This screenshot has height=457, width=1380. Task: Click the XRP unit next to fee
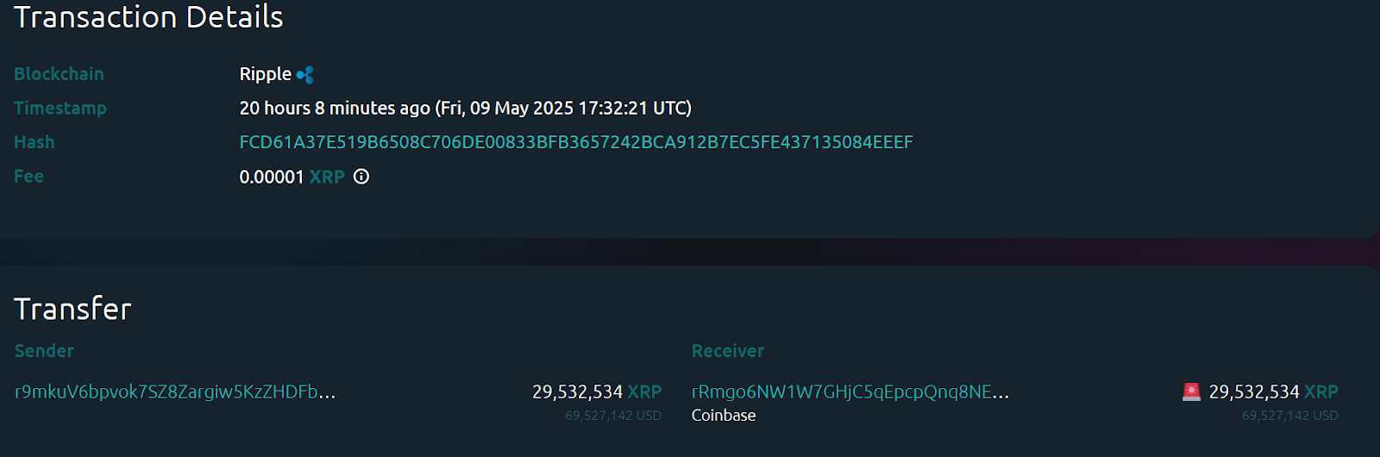point(327,177)
